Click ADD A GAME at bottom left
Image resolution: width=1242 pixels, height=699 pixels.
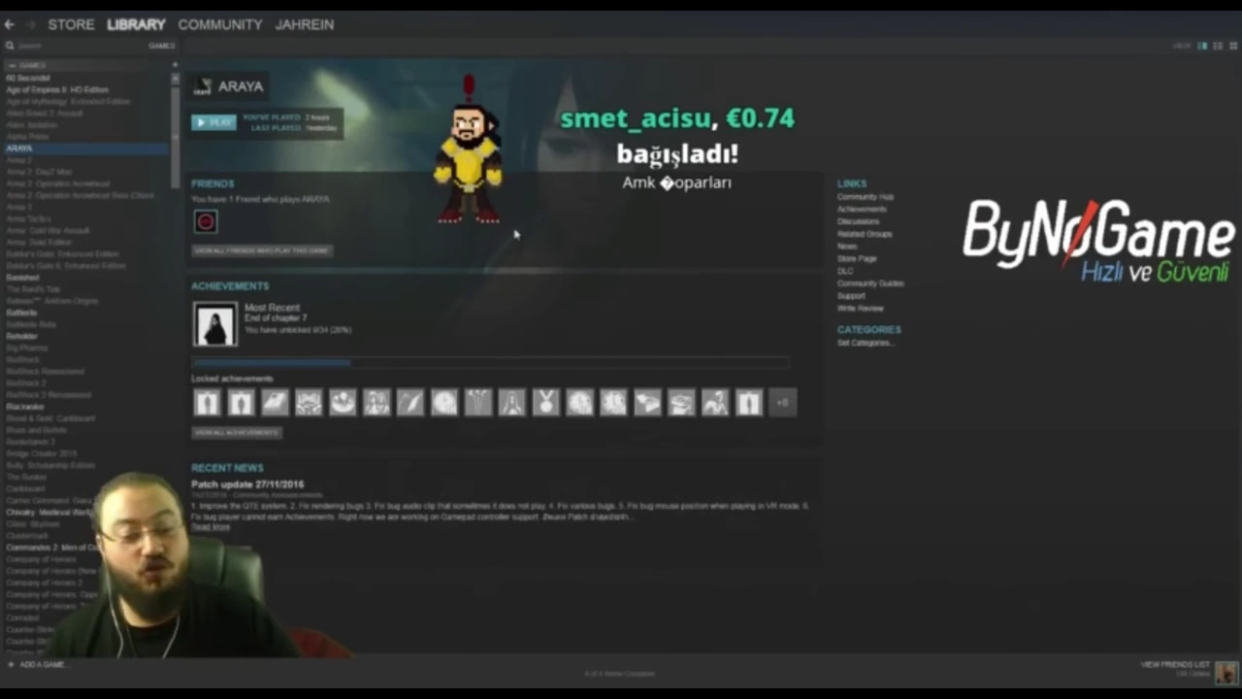37,665
